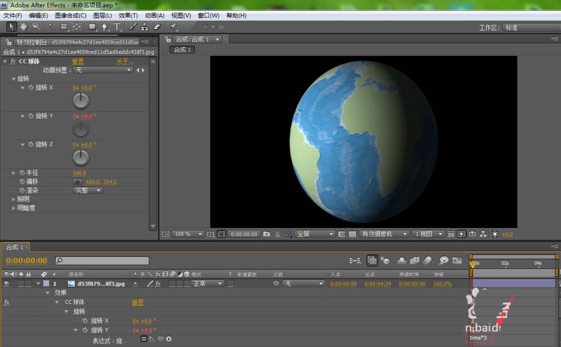Click the snapshot camera icon
561x347 pixels.
pyautogui.click(x=266, y=234)
